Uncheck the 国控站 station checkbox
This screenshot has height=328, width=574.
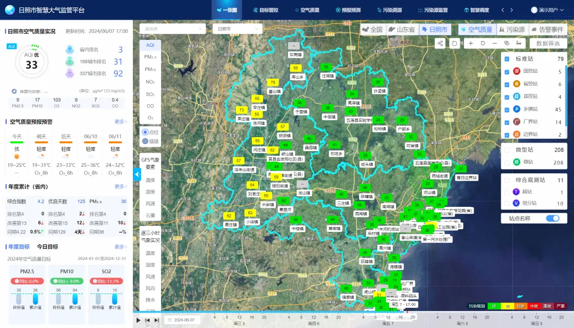tap(507, 71)
